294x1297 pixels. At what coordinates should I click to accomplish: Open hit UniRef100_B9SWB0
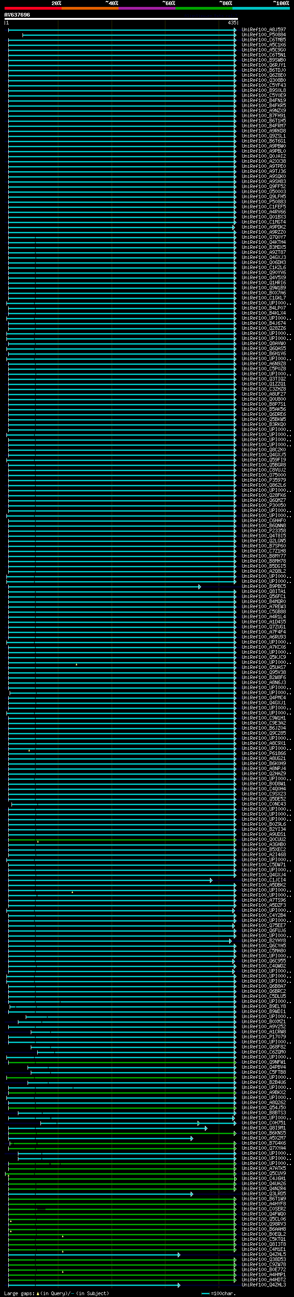click(263, 60)
